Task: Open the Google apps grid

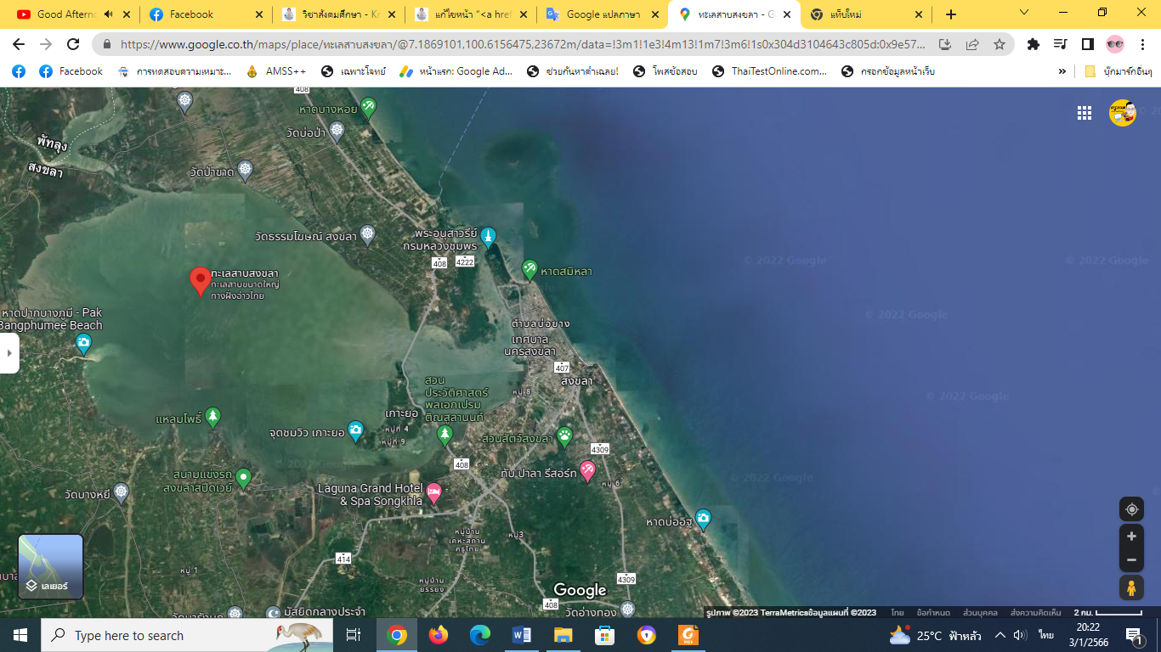Action: point(1084,113)
